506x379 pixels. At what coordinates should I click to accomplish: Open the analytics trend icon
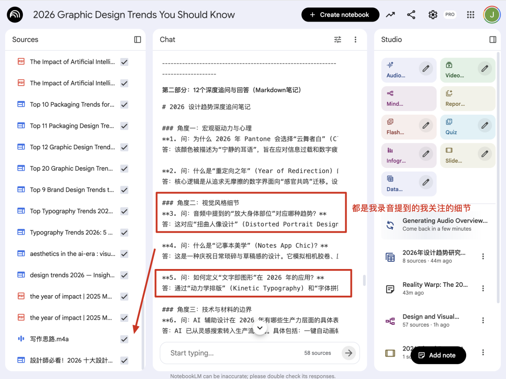(x=390, y=15)
